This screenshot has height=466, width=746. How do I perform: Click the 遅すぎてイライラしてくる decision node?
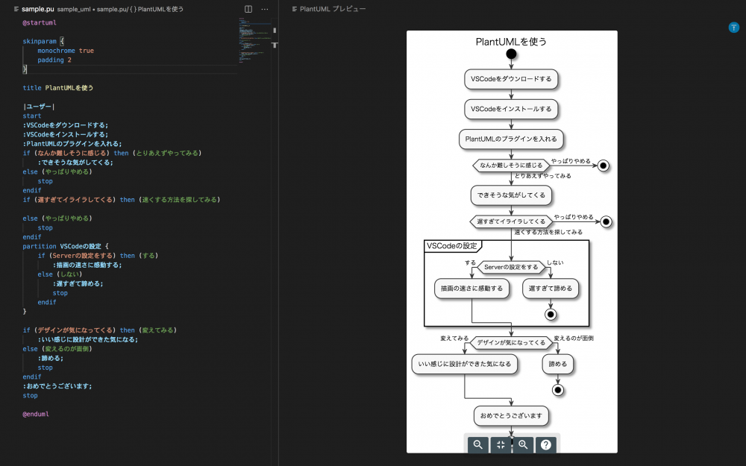pyautogui.click(x=512, y=221)
